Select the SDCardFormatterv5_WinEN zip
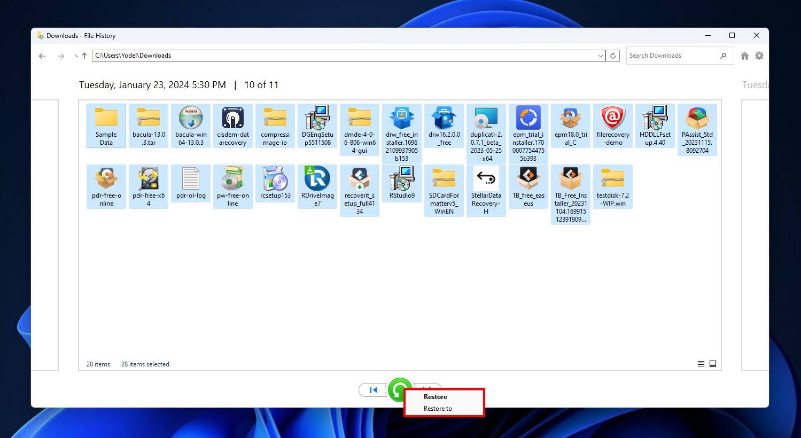 coord(444,191)
